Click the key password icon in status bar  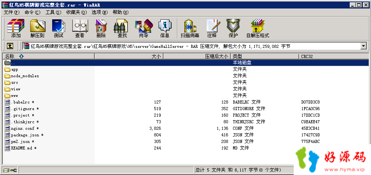(x=14, y=170)
